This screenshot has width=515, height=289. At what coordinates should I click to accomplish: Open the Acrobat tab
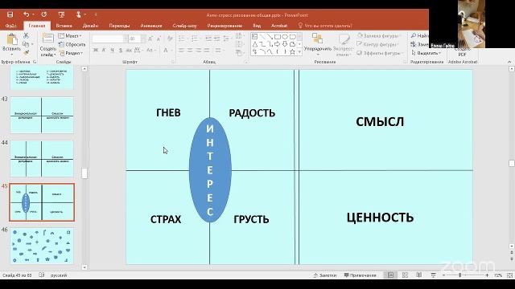click(x=279, y=26)
